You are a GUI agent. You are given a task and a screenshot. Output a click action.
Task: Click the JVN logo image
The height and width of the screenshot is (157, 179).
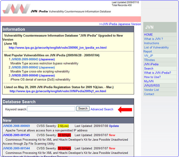[16, 9]
